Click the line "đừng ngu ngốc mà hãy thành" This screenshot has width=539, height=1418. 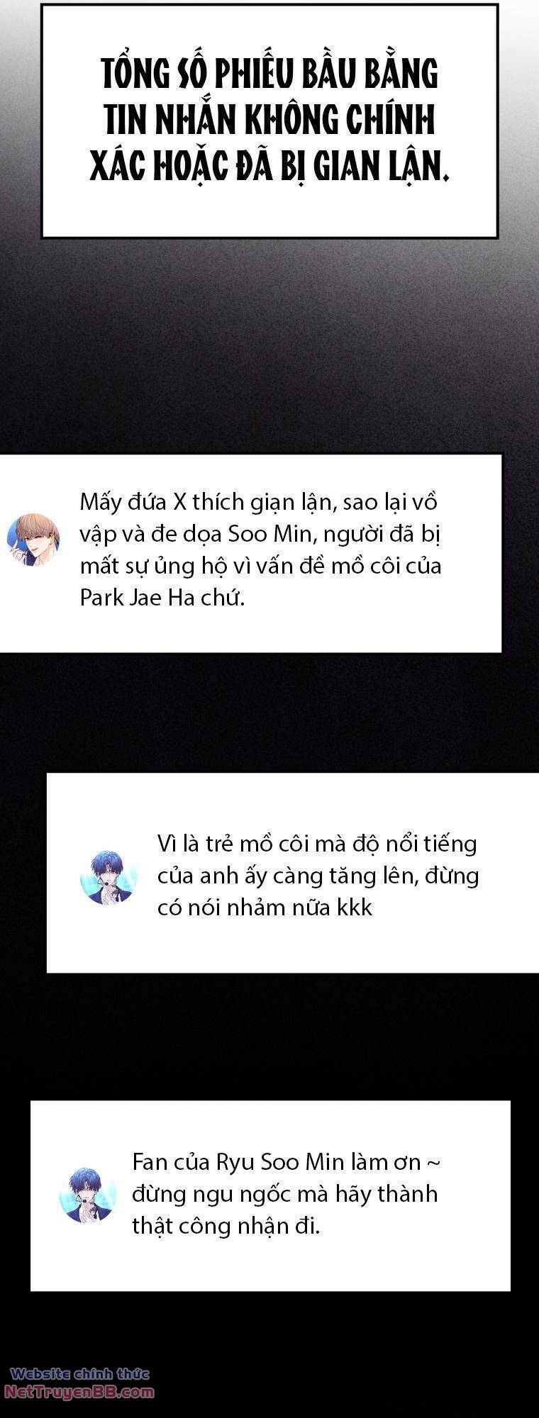[x=285, y=1194]
